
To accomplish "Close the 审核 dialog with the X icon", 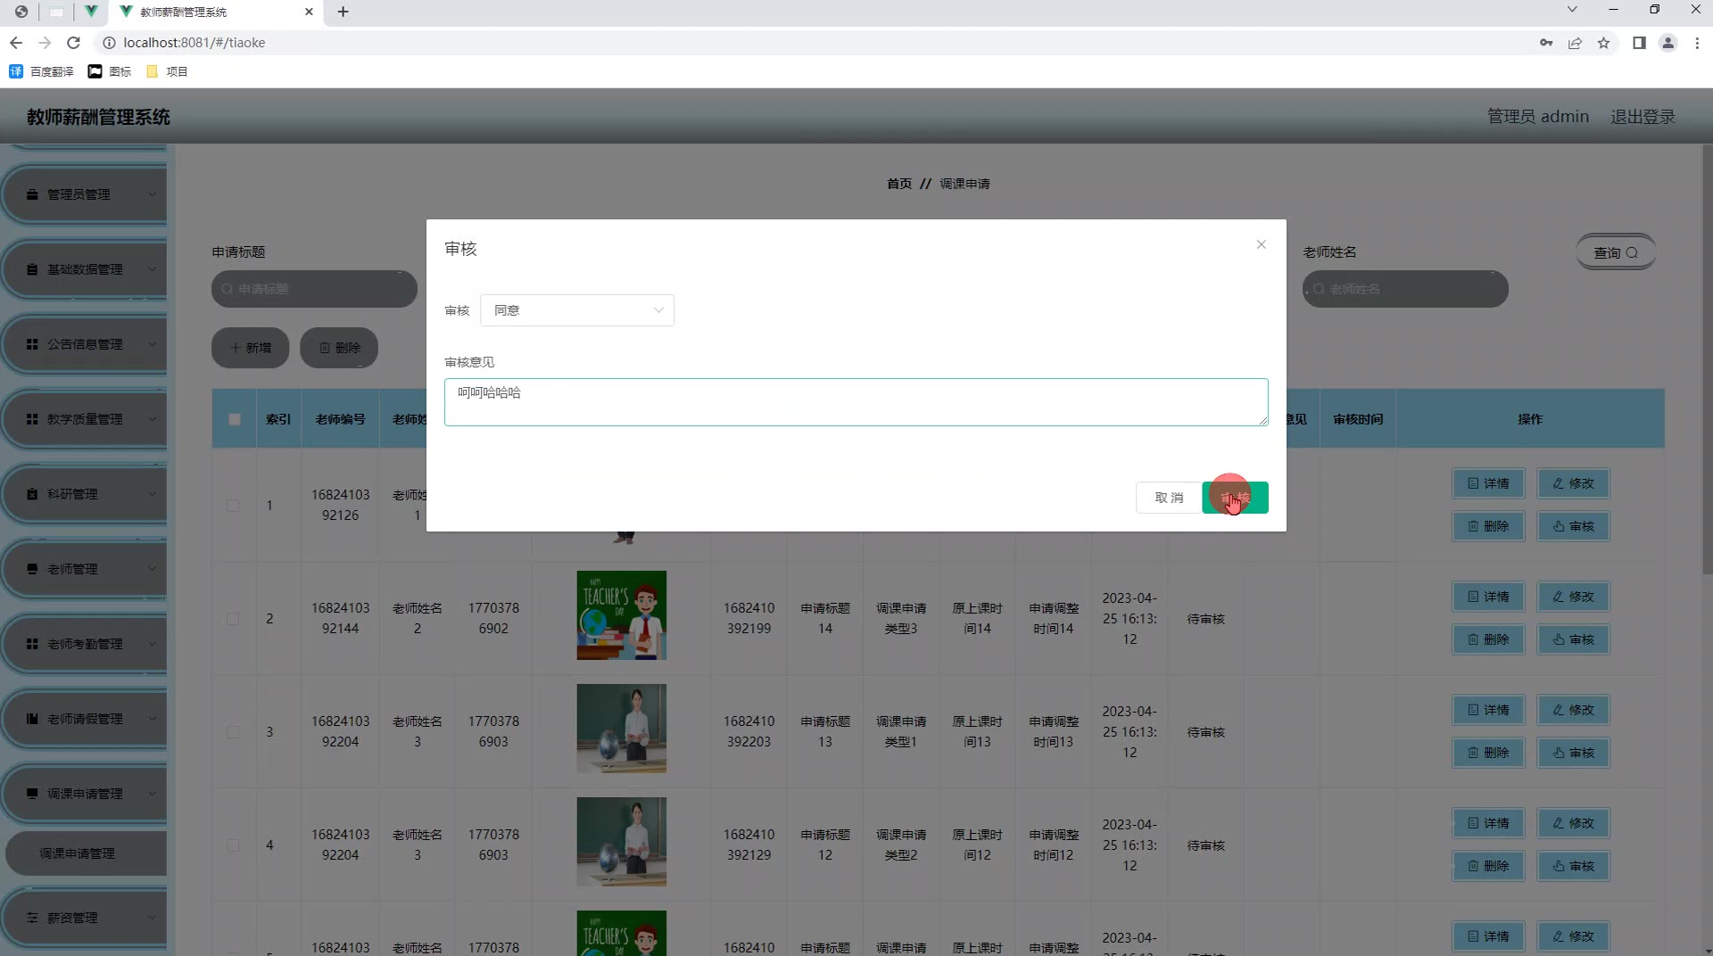I will point(1261,244).
